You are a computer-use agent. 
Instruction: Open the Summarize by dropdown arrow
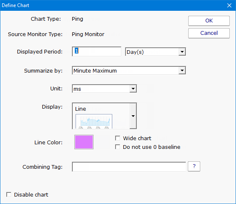pyautogui.click(x=182, y=70)
